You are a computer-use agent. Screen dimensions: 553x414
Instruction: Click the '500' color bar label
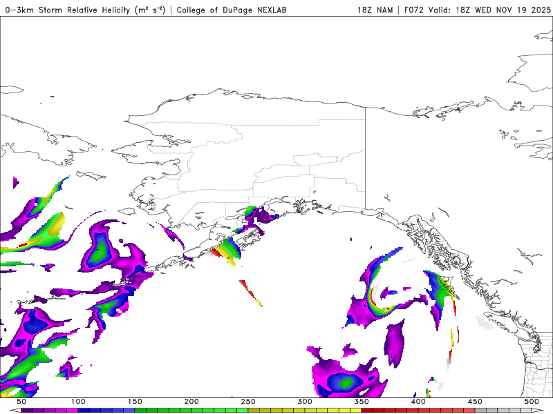pos(532,402)
